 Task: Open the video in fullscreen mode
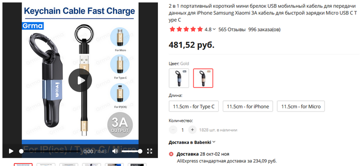point(150,151)
